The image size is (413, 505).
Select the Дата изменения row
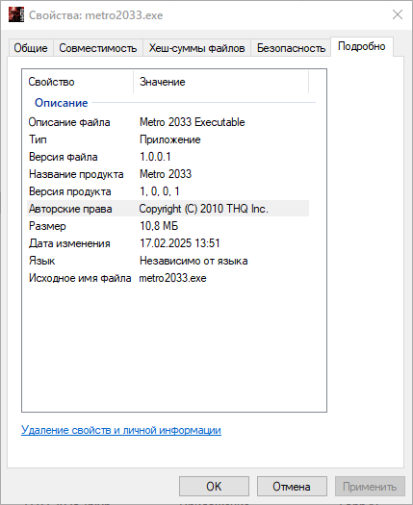tap(168, 243)
